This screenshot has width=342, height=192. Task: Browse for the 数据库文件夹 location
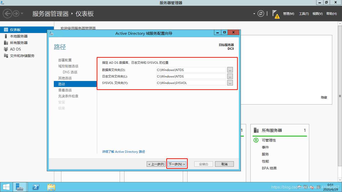[x=230, y=70]
